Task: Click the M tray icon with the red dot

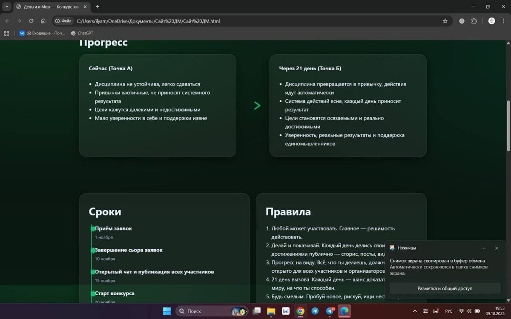Action: click(436, 311)
